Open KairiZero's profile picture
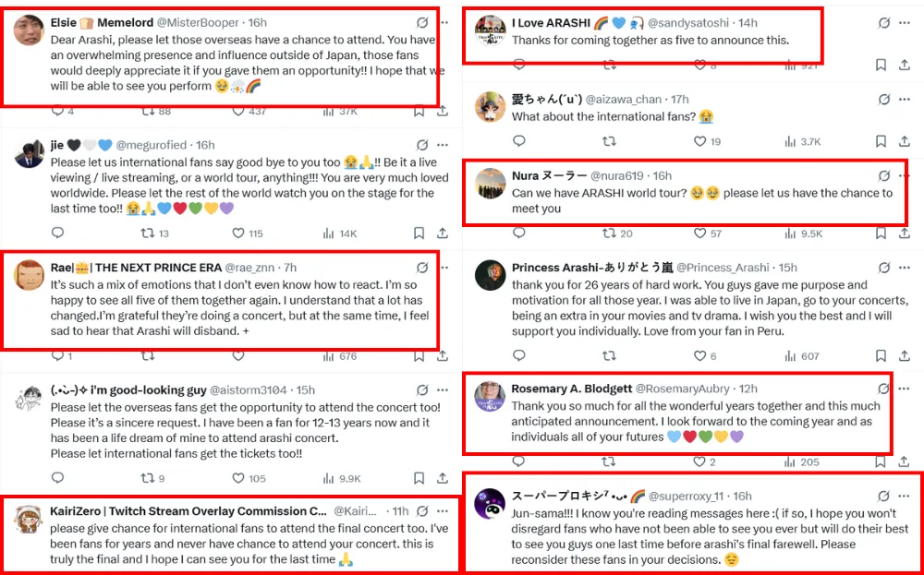The image size is (924, 575). tap(28, 519)
